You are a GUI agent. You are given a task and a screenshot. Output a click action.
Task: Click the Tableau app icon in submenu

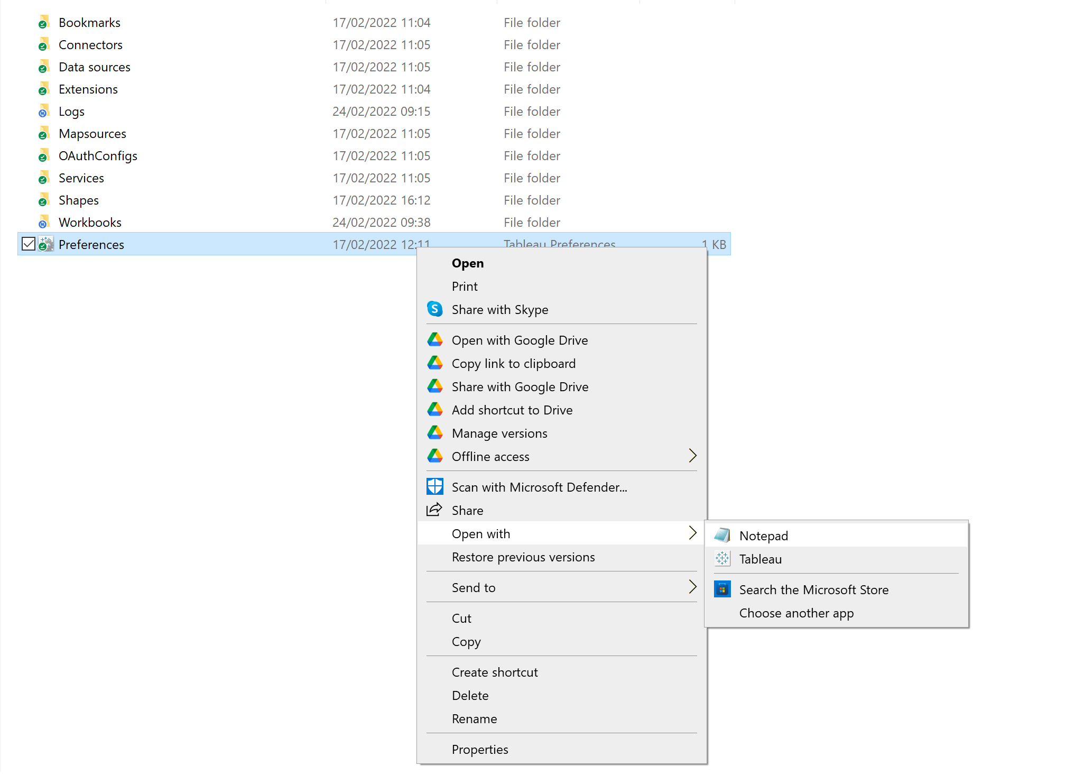point(722,559)
